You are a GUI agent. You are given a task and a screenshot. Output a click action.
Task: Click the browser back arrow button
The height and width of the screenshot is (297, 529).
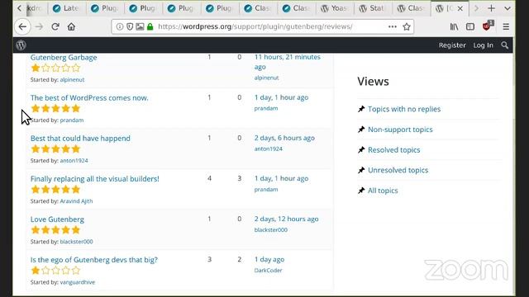[x=22, y=26]
